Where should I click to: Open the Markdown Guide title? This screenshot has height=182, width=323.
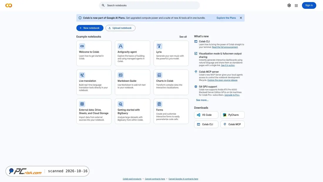click(127, 81)
